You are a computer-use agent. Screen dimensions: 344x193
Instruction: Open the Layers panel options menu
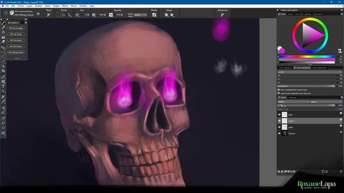[342, 98]
